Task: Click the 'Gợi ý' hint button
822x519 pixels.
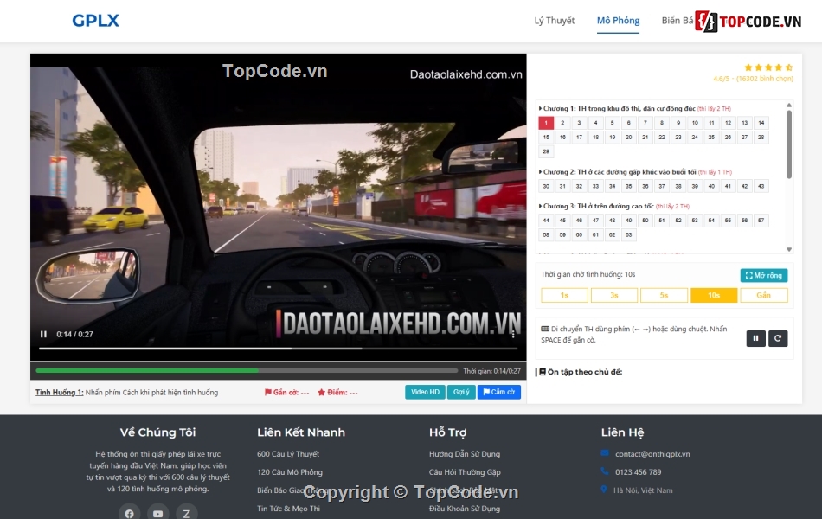Action: (x=461, y=392)
